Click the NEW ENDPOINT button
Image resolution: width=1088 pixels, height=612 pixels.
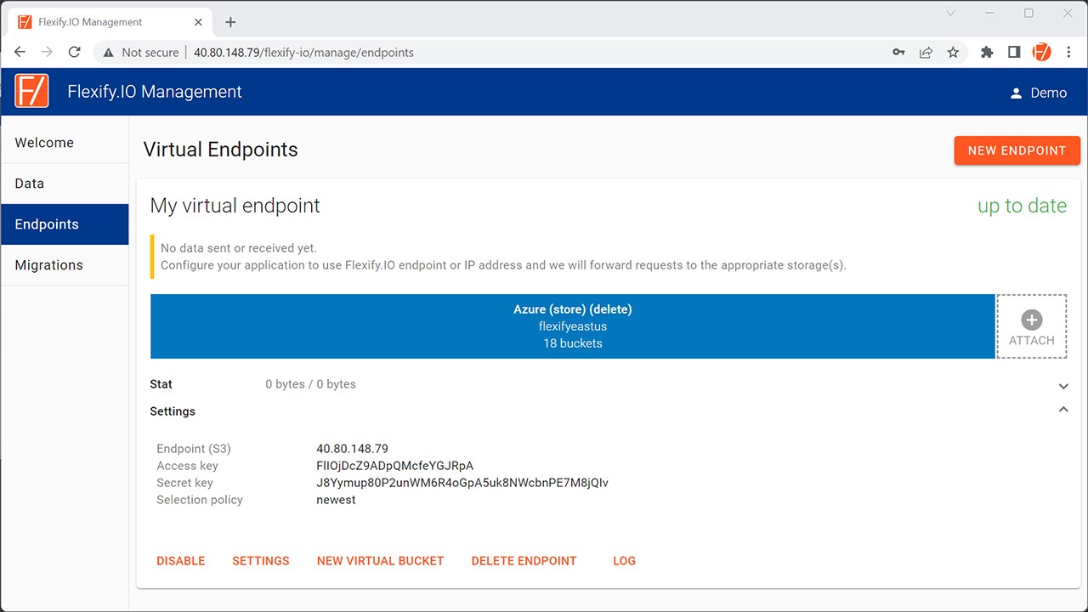pos(1017,150)
